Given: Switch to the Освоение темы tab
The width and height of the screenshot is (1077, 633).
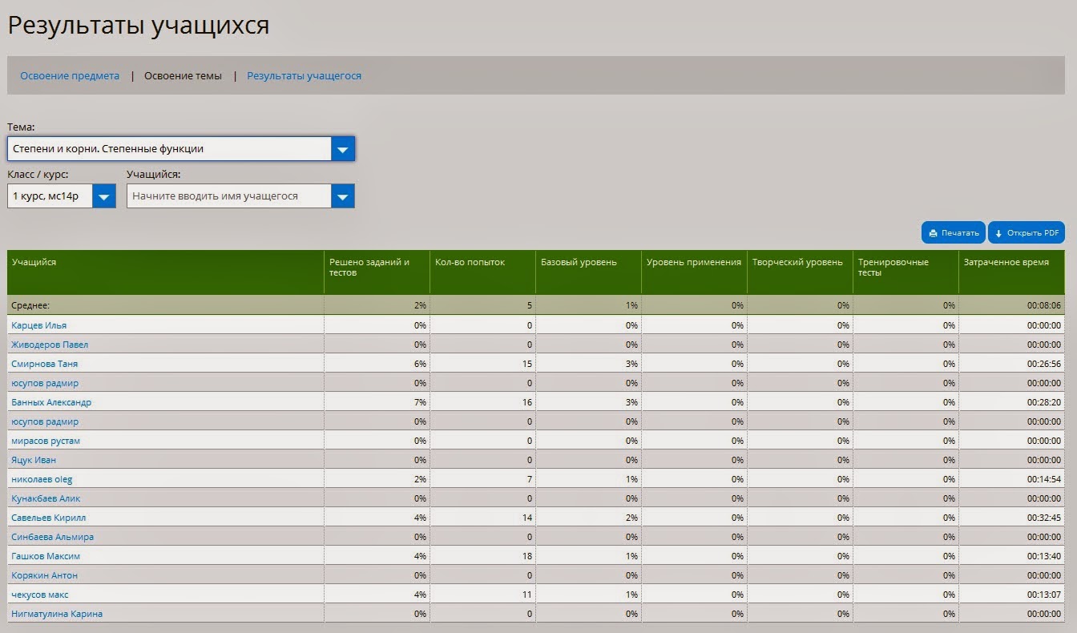Looking at the screenshot, I should [x=183, y=76].
